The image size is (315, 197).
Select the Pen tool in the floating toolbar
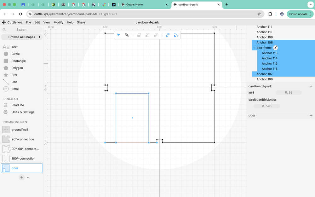point(127,35)
